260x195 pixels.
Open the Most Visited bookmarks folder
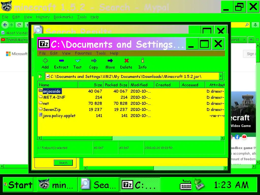tap(14, 33)
